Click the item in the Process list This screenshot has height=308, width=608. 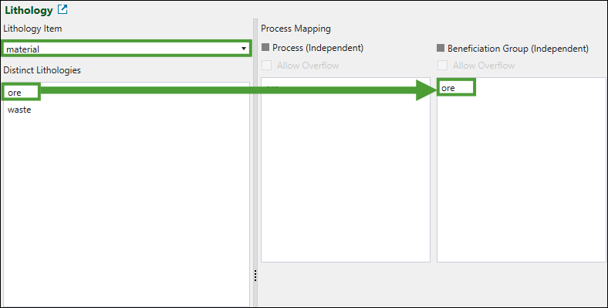point(273,86)
